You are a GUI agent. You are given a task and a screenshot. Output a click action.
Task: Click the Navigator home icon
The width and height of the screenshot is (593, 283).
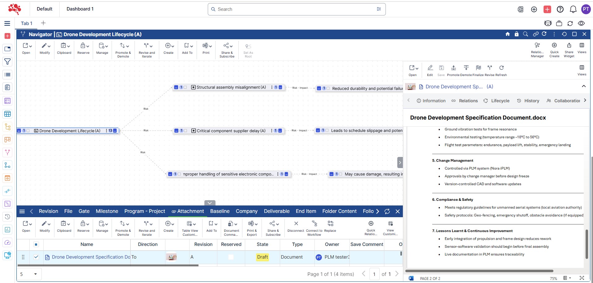point(507,34)
